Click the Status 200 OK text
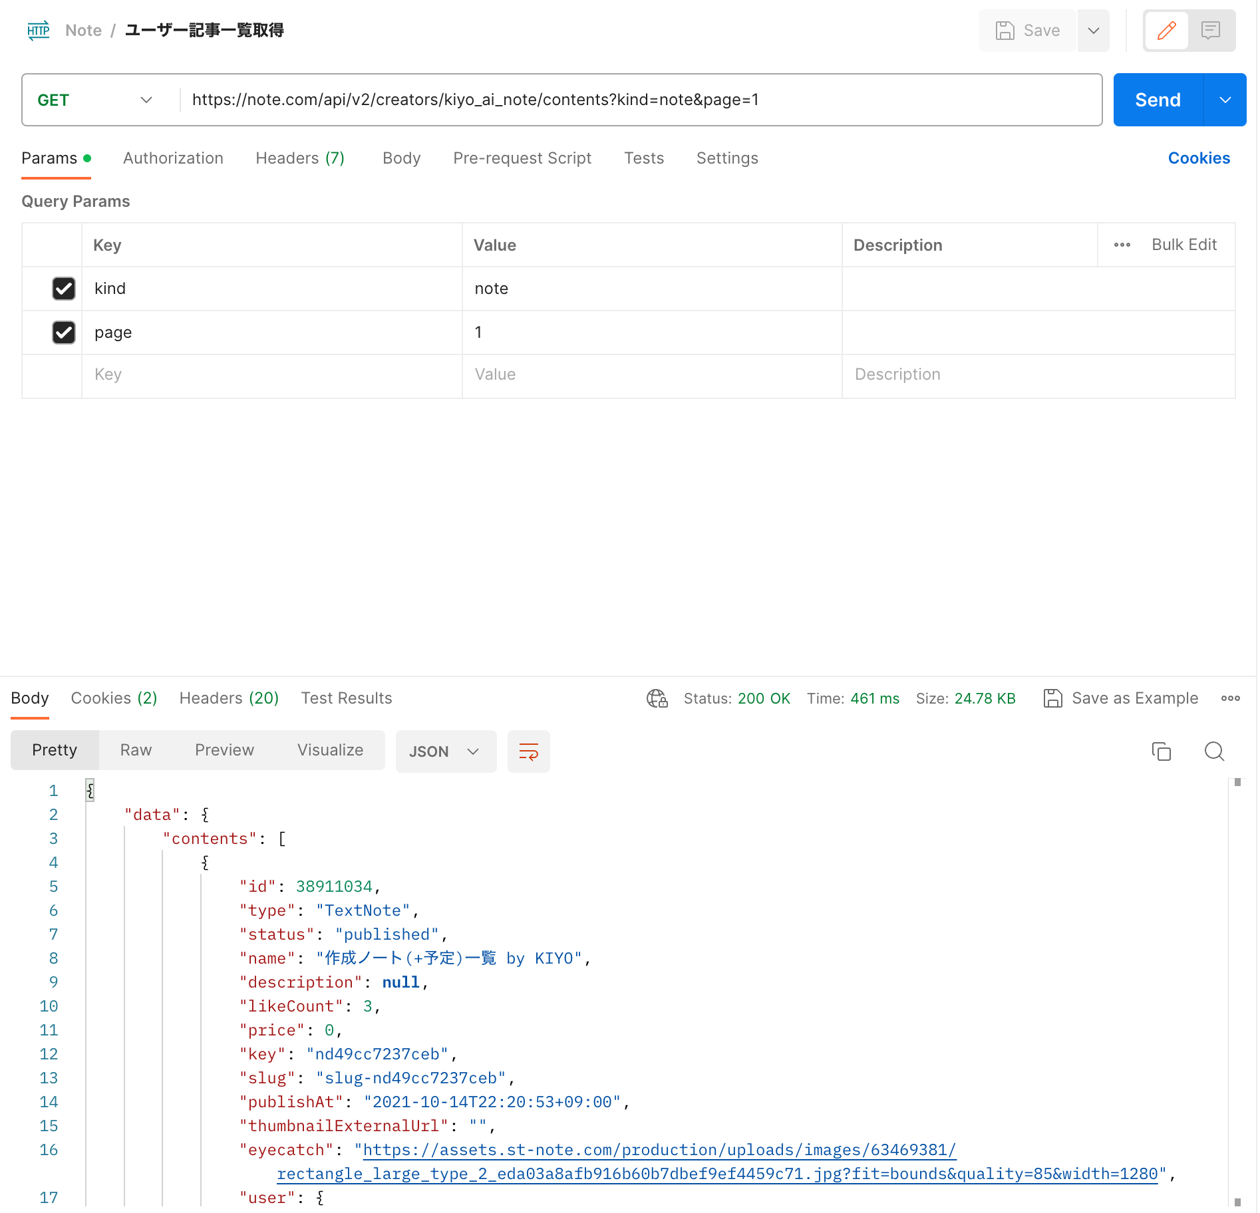Image resolution: width=1260 pixels, height=1213 pixels. (x=737, y=698)
